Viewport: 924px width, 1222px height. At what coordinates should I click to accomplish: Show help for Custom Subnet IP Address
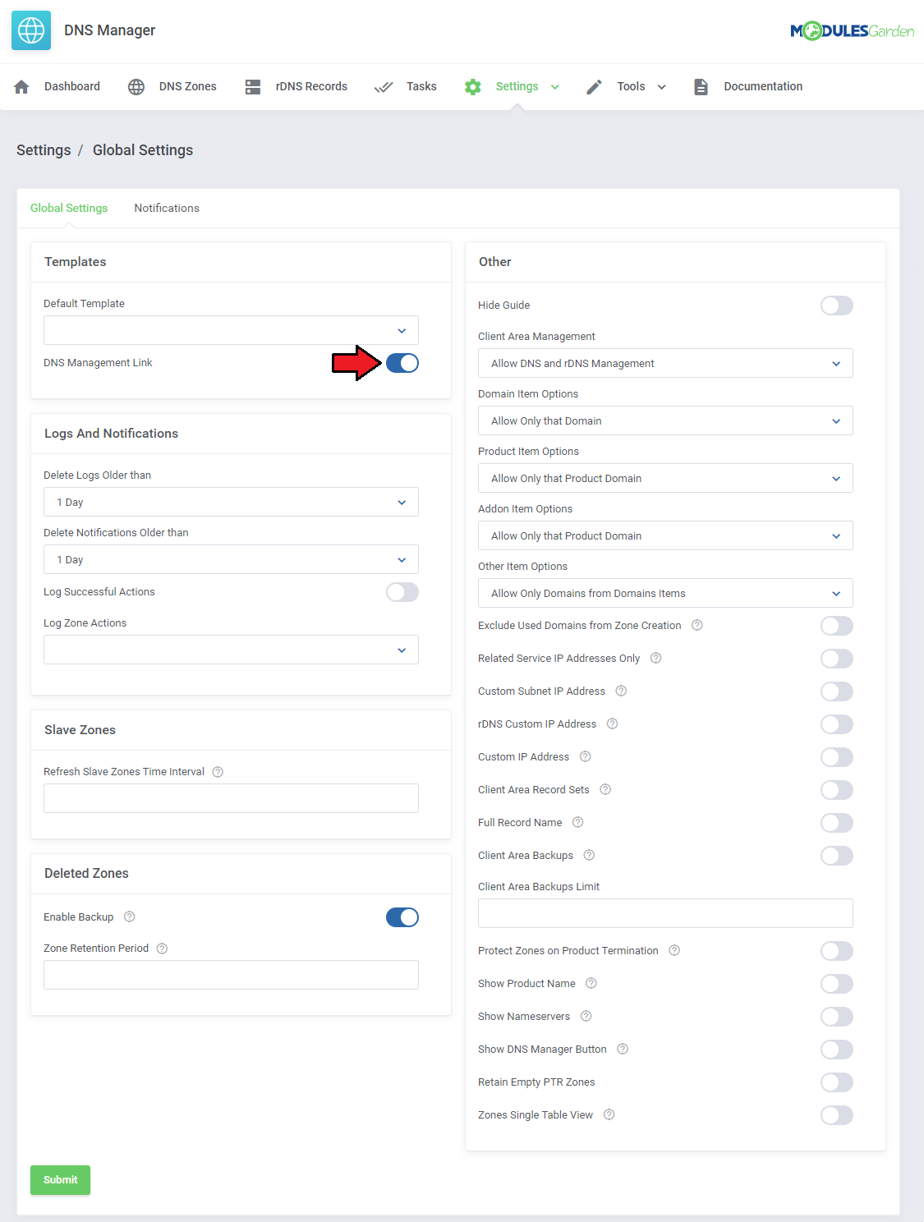pyautogui.click(x=621, y=691)
